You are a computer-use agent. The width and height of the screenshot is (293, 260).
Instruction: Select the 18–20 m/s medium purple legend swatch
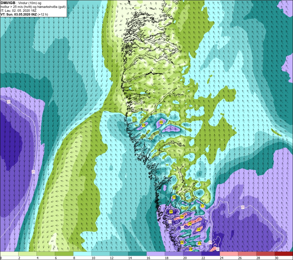[x=174, y=254]
